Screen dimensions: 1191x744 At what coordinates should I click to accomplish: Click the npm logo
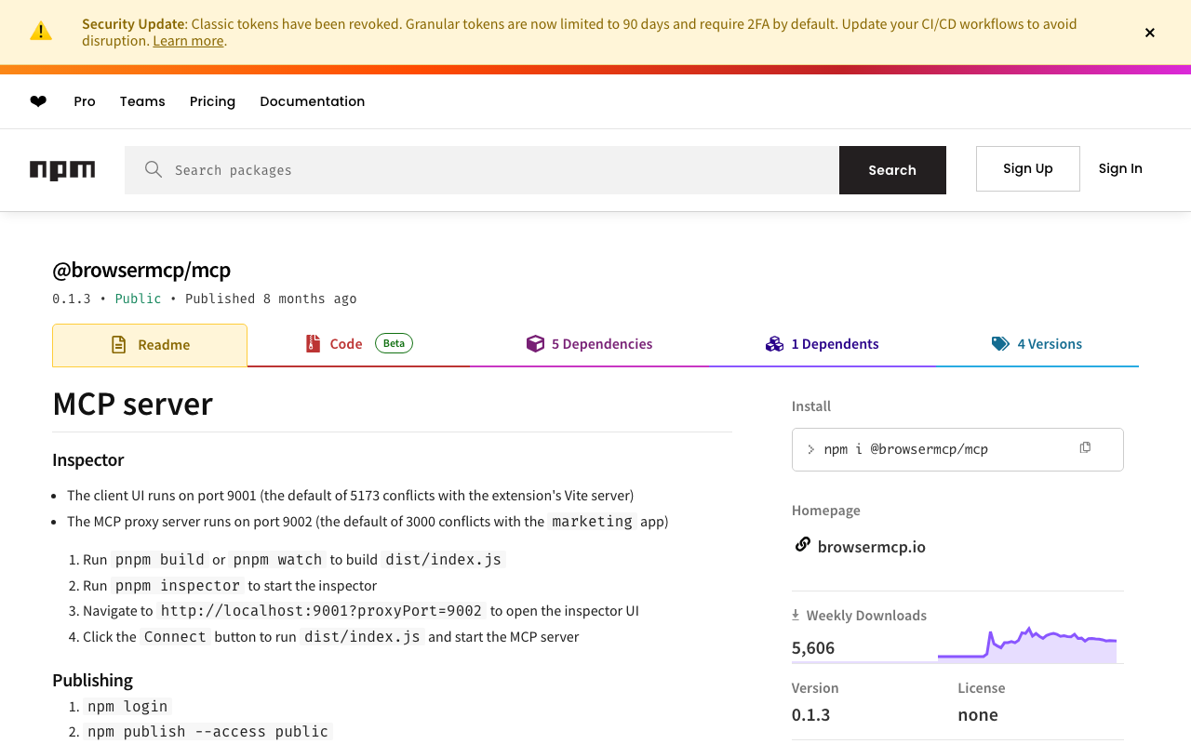coord(62,170)
